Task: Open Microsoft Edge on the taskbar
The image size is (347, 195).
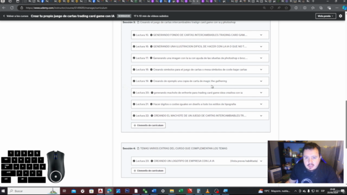Action: click(110, 191)
